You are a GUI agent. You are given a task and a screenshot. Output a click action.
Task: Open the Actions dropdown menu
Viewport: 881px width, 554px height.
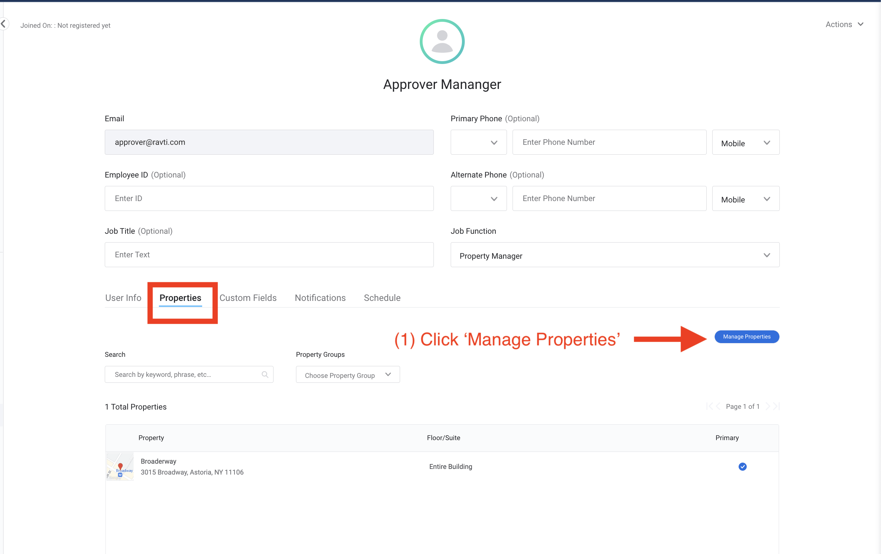click(x=844, y=25)
